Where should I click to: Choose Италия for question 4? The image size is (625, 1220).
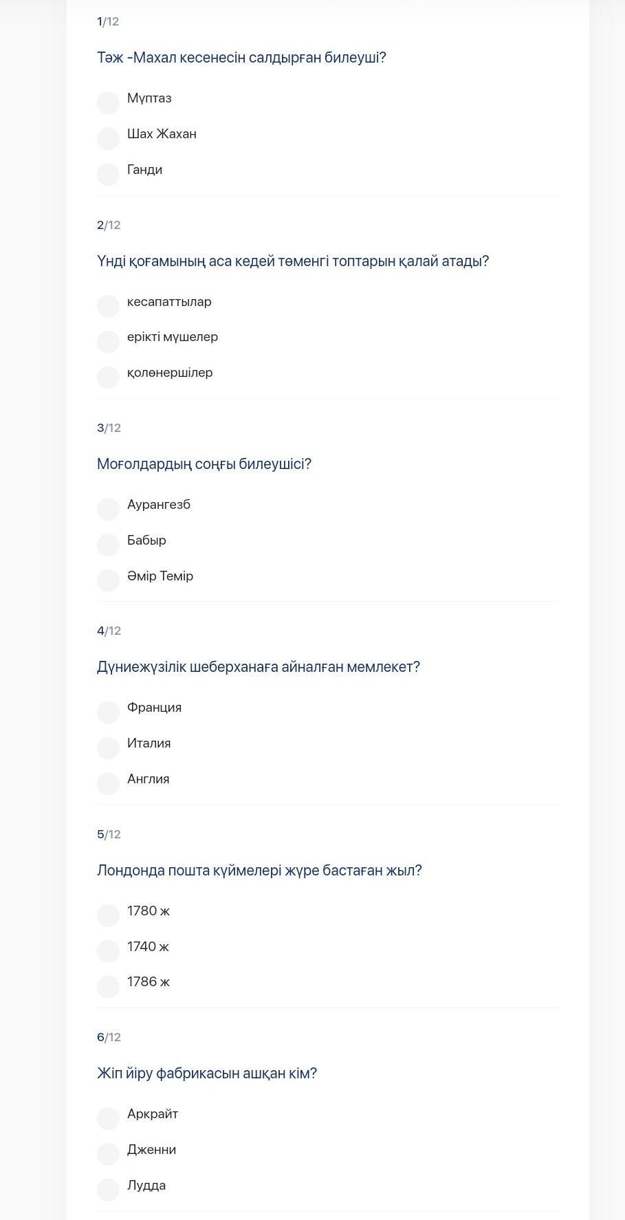coord(108,748)
